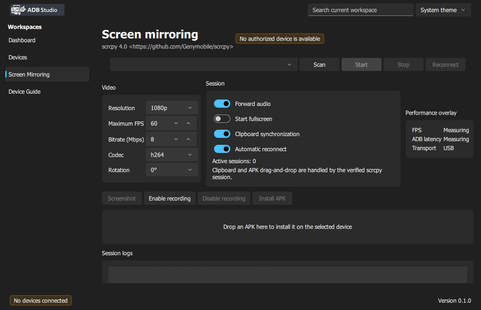
Task: Click the Reconnect button
Action: [x=446, y=64]
